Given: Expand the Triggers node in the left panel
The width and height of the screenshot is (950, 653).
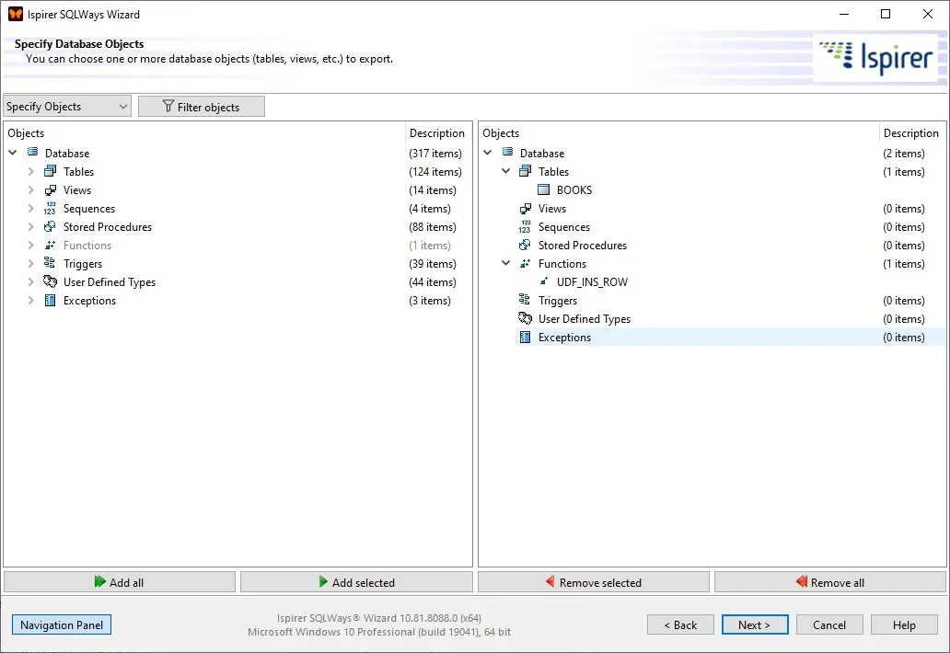Looking at the screenshot, I should pyautogui.click(x=31, y=263).
